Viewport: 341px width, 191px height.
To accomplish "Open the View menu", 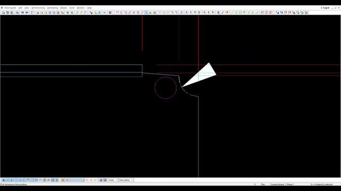I will point(27,8).
